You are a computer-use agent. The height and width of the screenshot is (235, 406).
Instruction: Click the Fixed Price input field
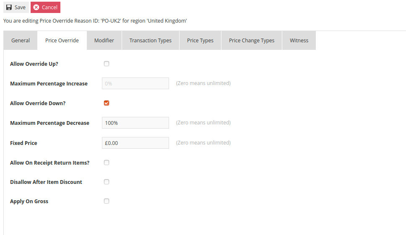click(x=135, y=143)
